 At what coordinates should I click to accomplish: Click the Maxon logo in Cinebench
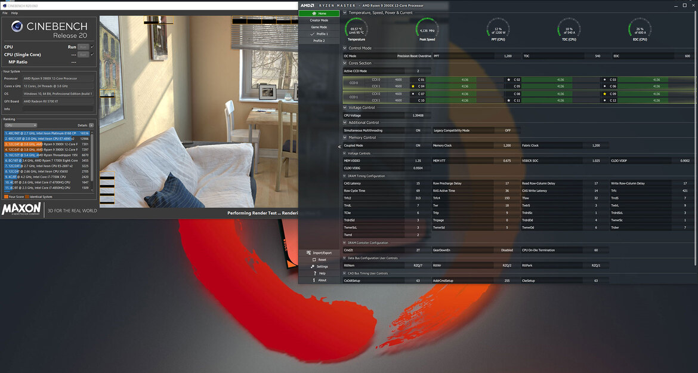click(x=21, y=209)
